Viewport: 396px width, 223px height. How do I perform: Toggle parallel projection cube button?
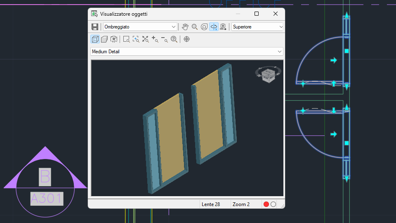pos(95,39)
